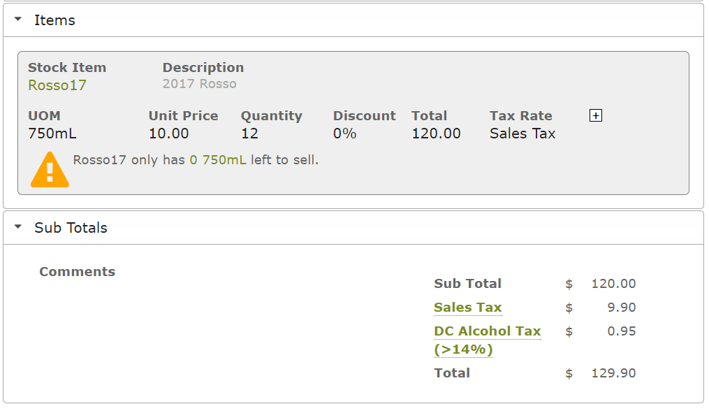The width and height of the screenshot is (709, 411).
Task: Open the DC Alcohol Tax link
Action: click(487, 340)
